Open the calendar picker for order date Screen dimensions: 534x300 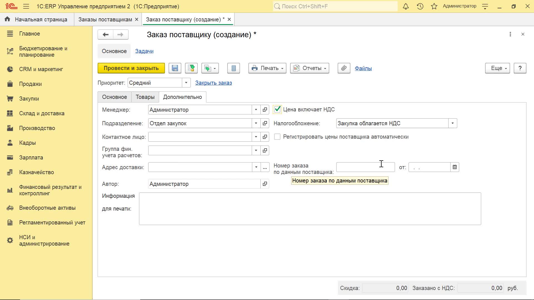[454, 167]
